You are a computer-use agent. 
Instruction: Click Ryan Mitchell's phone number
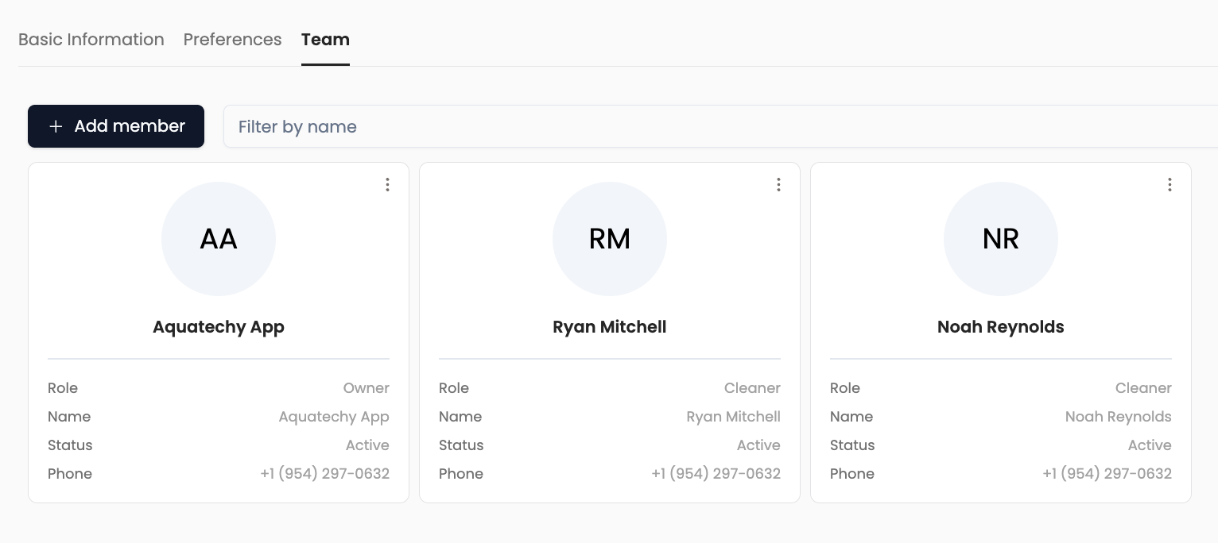point(716,474)
